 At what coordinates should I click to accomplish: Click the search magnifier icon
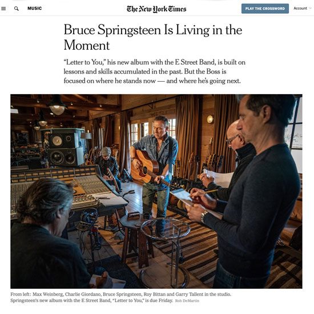pyautogui.click(x=17, y=9)
